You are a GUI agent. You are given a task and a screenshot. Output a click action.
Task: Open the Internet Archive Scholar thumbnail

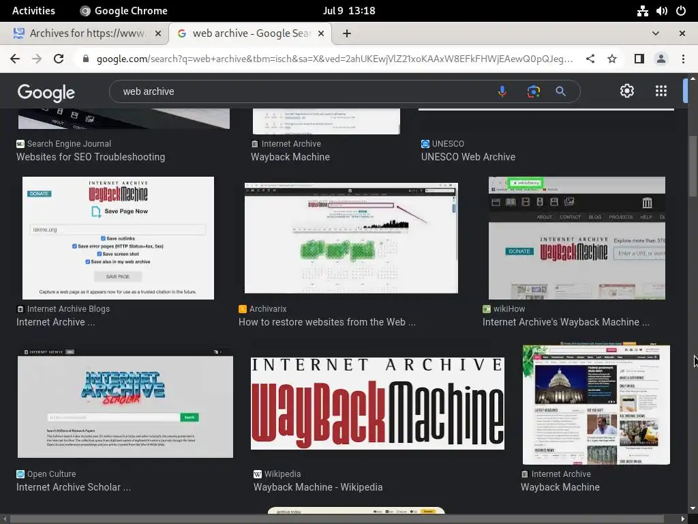(125, 403)
